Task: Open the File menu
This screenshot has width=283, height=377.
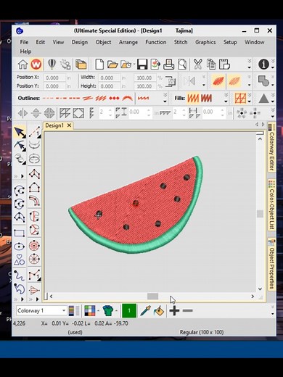Action: 24,42
